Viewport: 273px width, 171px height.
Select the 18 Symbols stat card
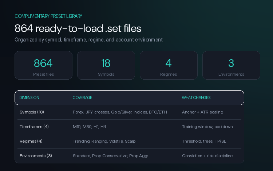pos(106,65)
